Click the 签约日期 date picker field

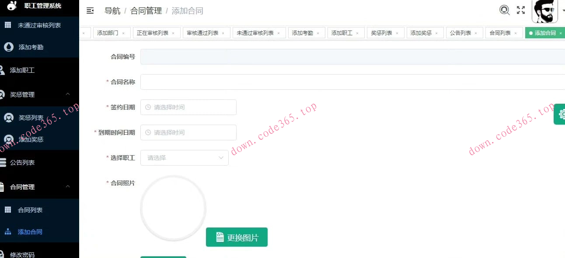pyautogui.click(x=188, y=107)
